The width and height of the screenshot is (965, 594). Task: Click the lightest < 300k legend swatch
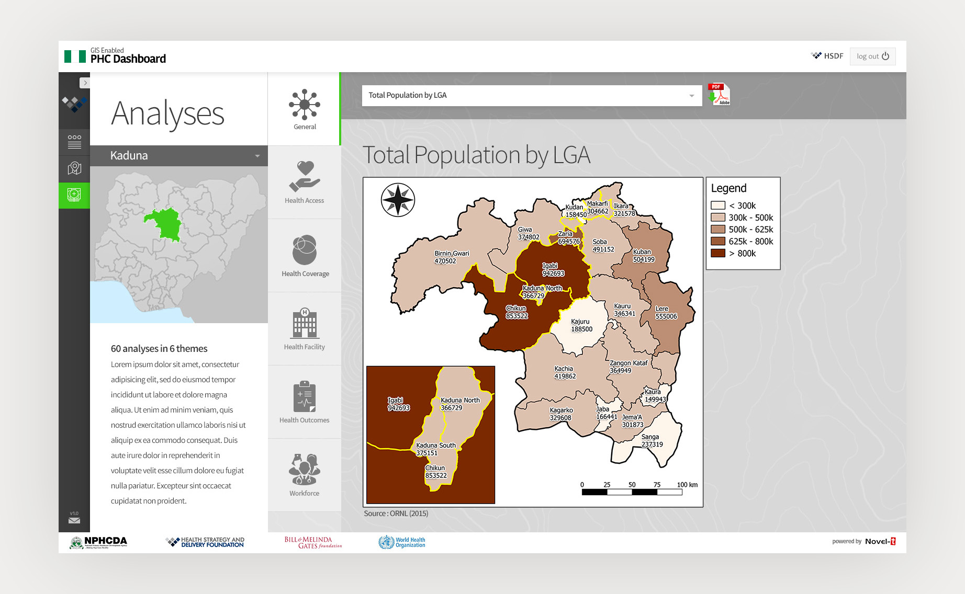tap(718, 205)
